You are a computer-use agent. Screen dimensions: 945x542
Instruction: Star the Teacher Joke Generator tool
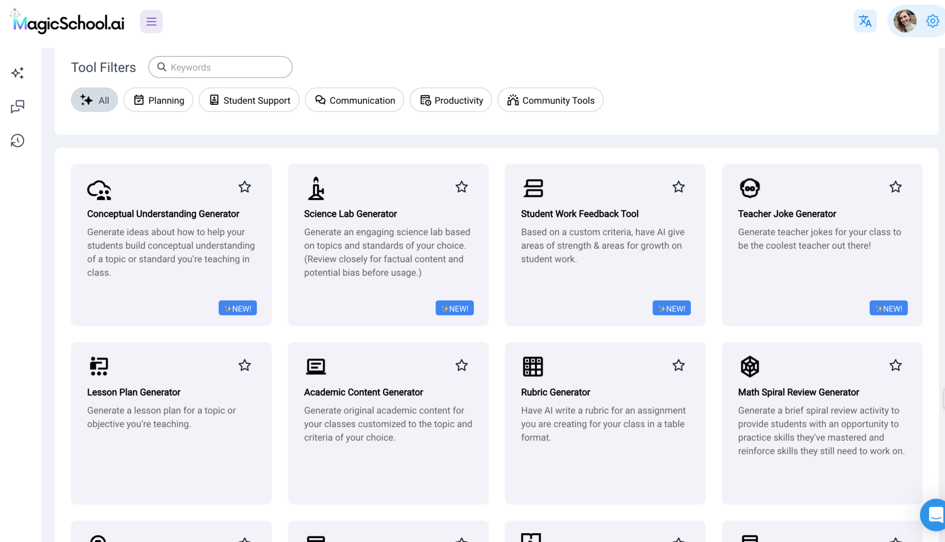click(895, 187)
